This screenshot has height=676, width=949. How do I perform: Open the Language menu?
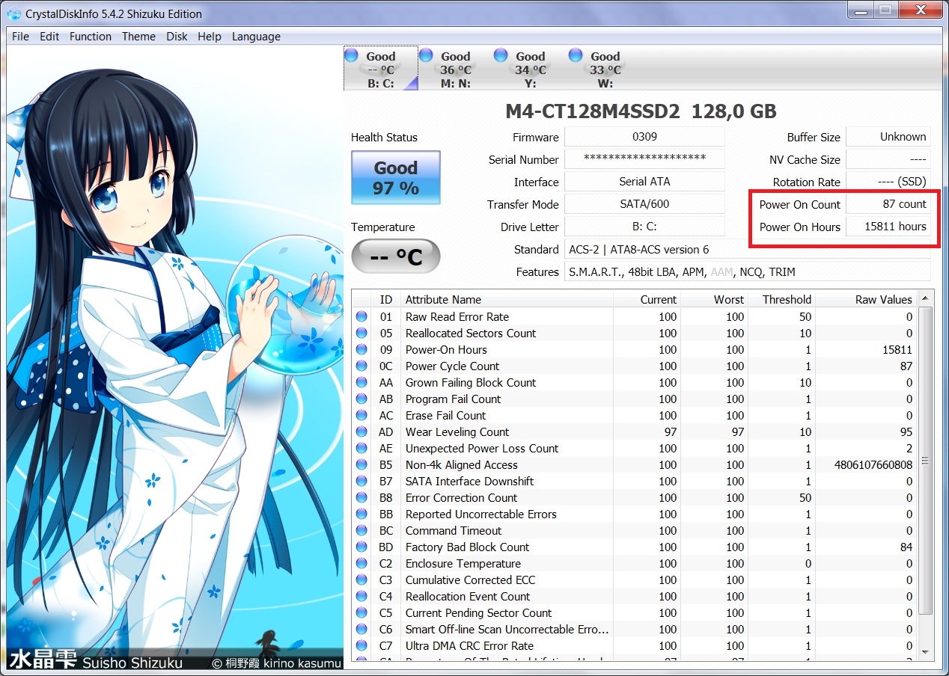click(256, 36)
